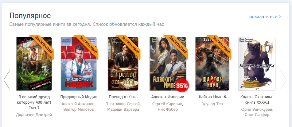Open the "показать все" link

pyautogui.click(x=265, y=17)
